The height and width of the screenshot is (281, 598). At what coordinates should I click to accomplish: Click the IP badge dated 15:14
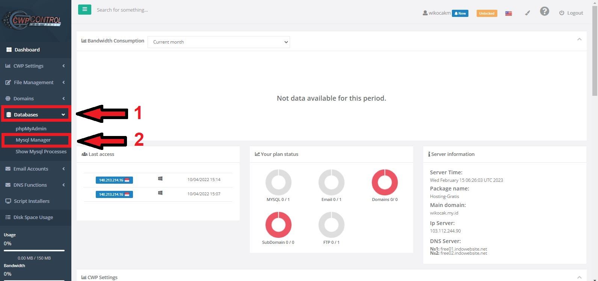click(x=114, y=180)
